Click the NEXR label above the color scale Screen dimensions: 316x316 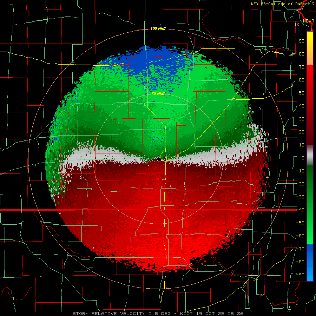pyautogui.click(x=309, y=21)
